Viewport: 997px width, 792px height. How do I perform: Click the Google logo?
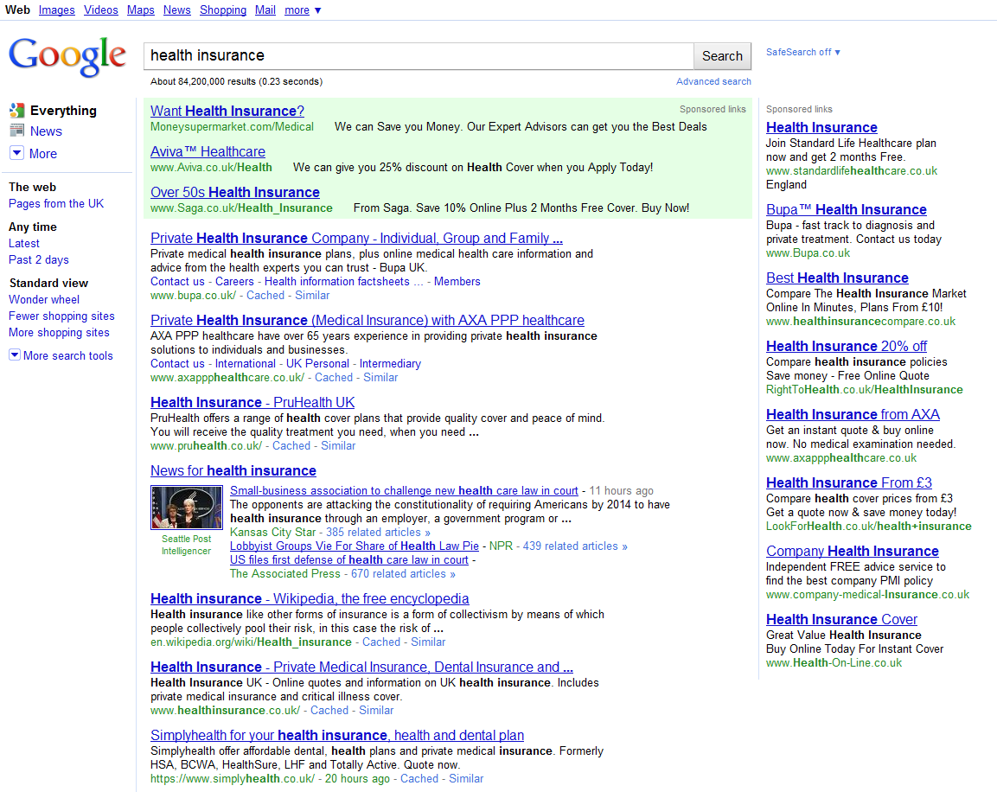(67, 56)
